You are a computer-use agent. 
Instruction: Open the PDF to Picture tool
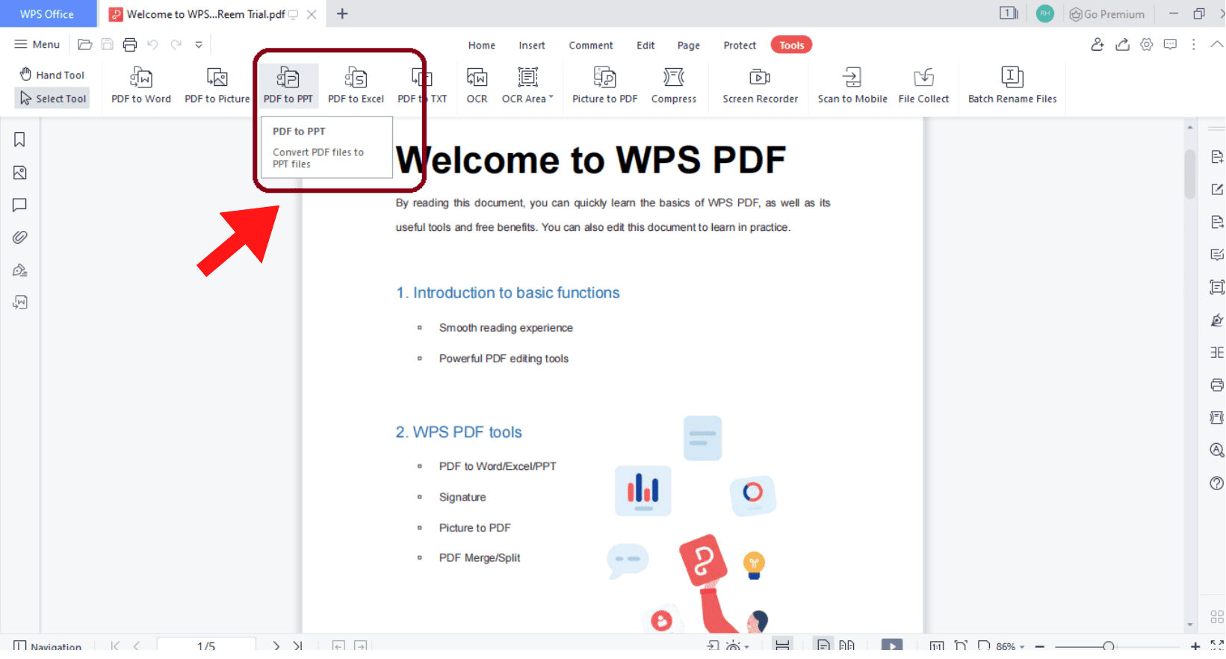(217, 85)
